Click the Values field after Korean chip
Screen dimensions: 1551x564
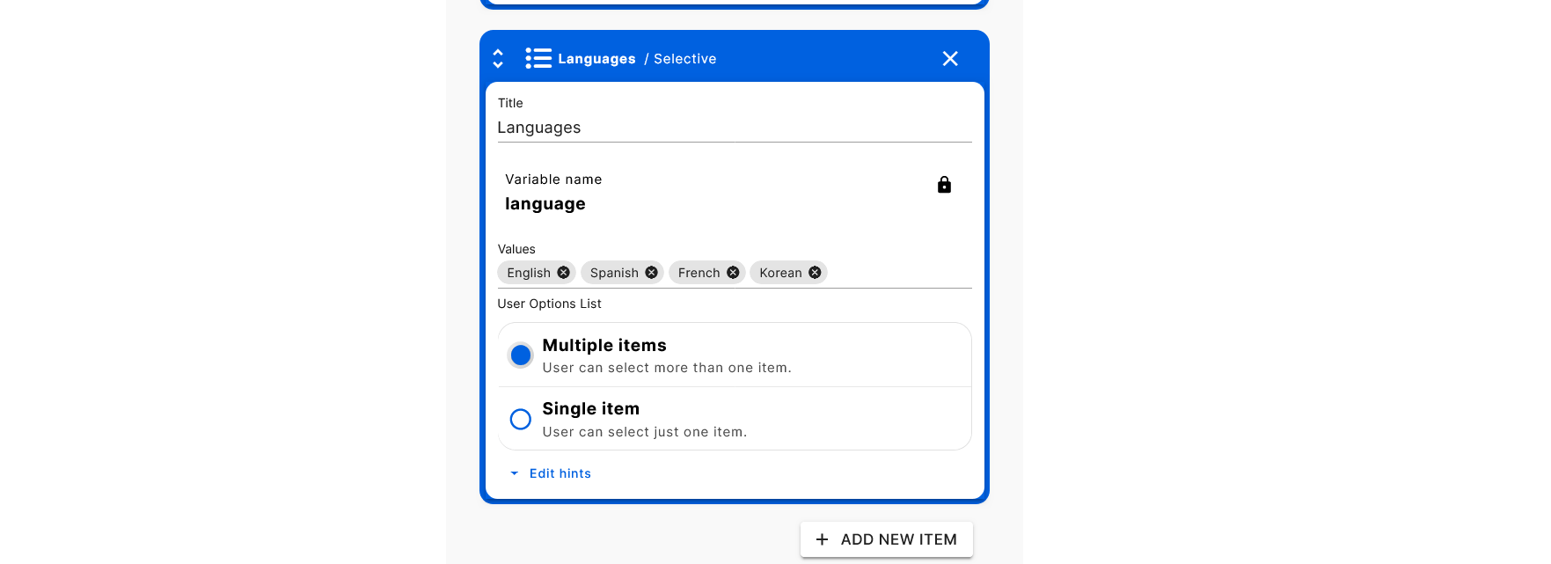point(899,273)
